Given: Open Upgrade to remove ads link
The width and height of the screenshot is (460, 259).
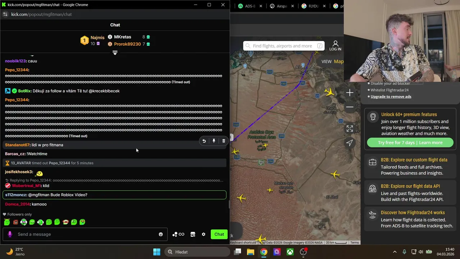Looking at the screenshot, I should (x=391, y=96).
